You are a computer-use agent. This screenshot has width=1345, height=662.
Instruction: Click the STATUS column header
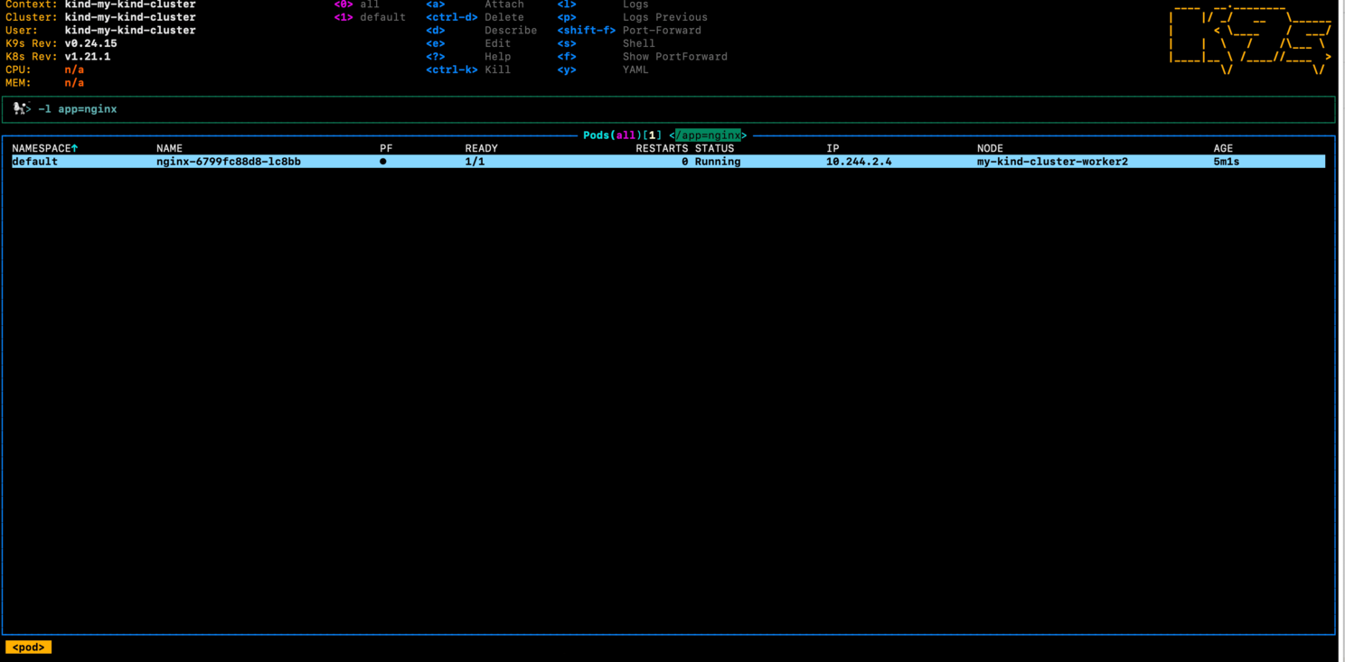(x=715, y=148)
